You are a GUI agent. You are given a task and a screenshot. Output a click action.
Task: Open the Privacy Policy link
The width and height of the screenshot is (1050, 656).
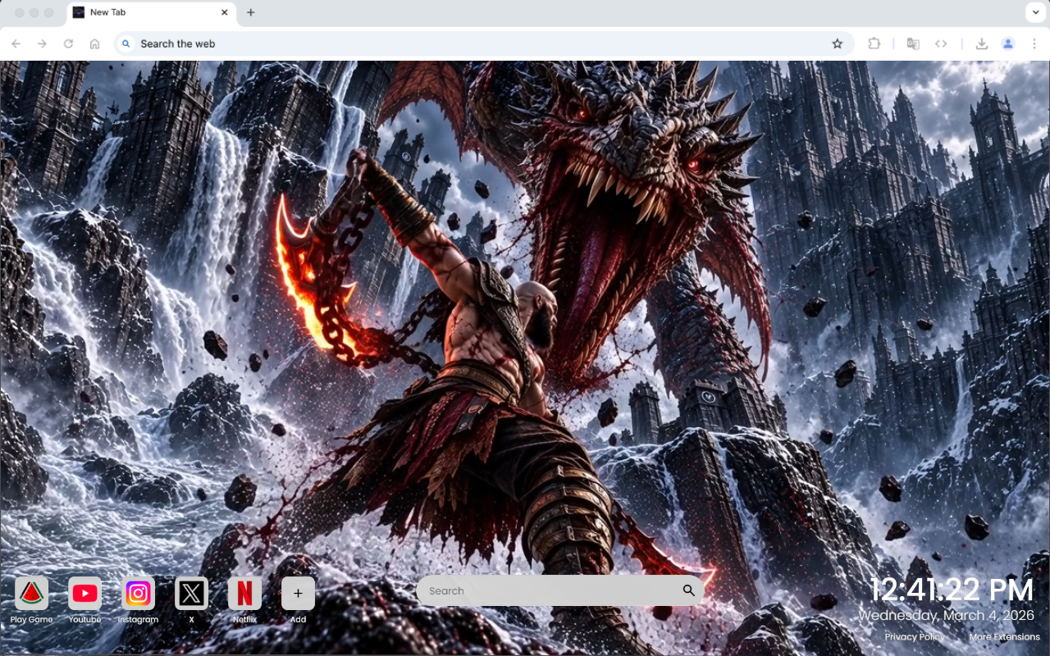coord(915,637)
